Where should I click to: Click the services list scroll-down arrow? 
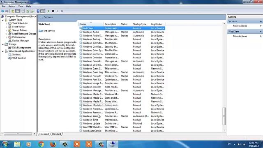click(x=224, y=130)
